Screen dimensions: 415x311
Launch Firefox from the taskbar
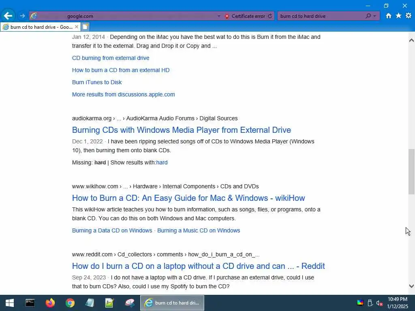[50, 303]
